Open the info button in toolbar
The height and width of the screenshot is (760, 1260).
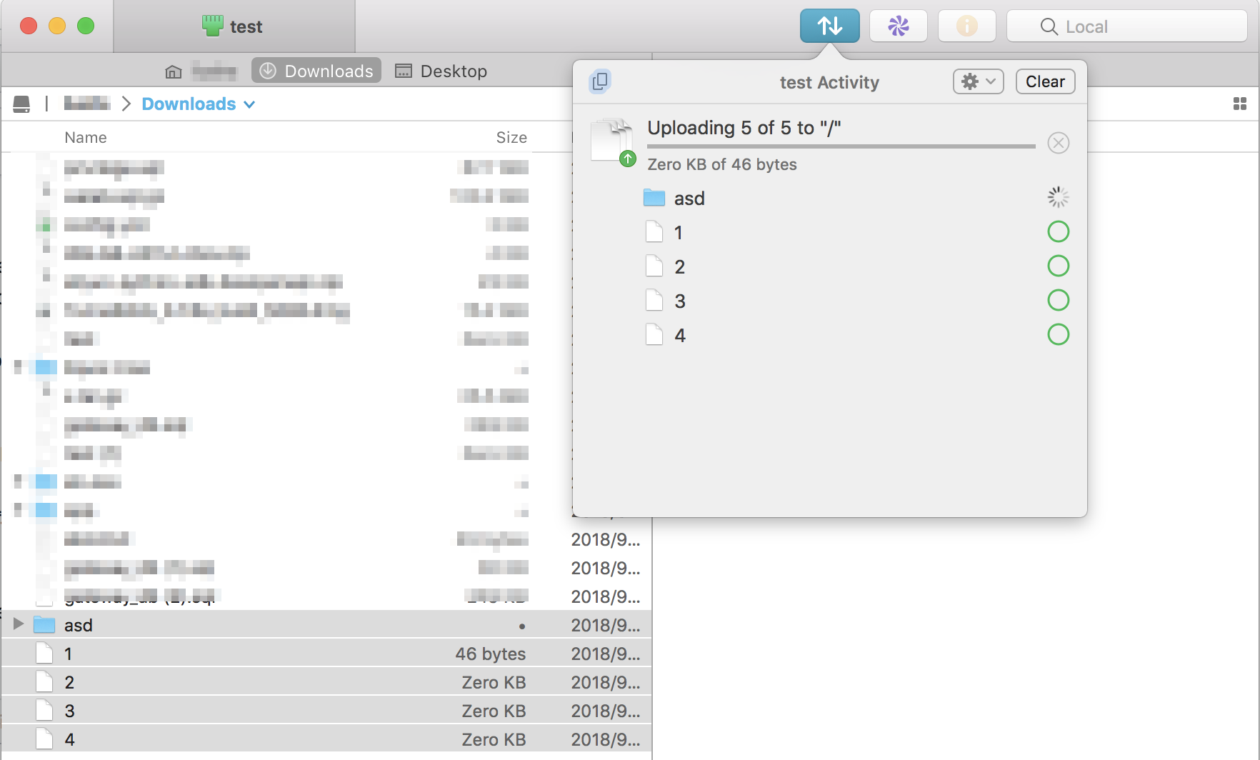tap(966, 26)
